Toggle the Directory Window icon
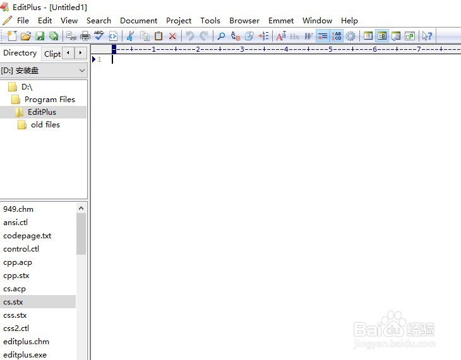461x360 pixels. coord(382,36)
